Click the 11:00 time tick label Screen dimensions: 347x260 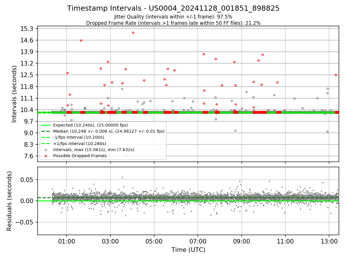pos(285,241)
